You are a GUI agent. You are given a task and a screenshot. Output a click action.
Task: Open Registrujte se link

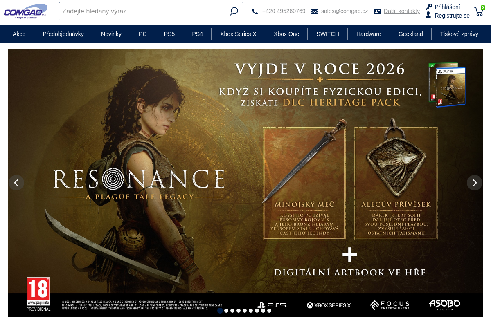coord(452,16)
